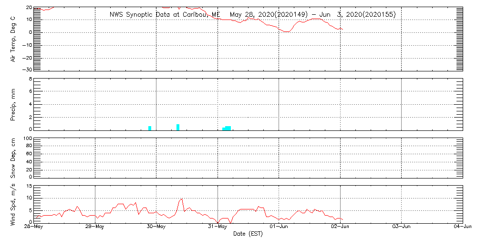Click the cyan precipitation bar just before 30-May
Viewport: 477px width, 238px height.
click(150, 128)
